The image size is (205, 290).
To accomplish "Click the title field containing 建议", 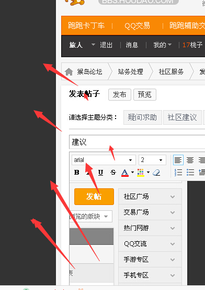I will click(137, 142).
